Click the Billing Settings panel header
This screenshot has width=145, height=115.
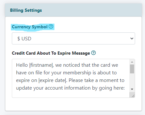[x=73, y=10]
